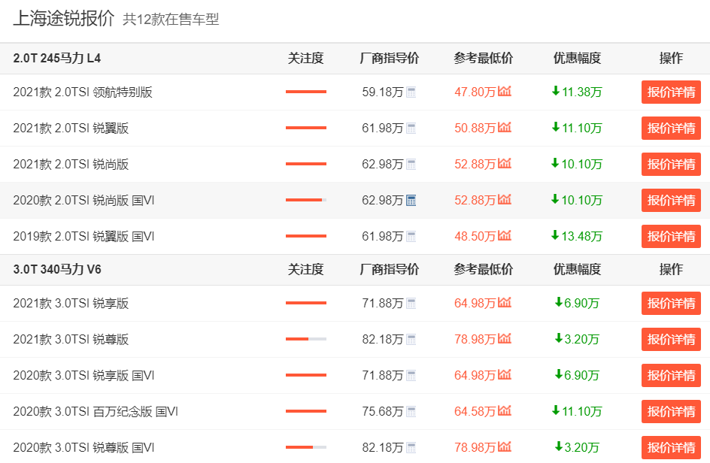Click 报价详情 for 2020款 3.0TSI 百万纪念版 国VI
This screenshot has height=463, width=710.
point(671,411)
